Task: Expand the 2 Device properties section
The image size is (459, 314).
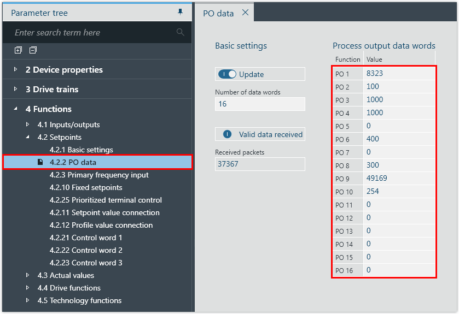Action: [16, 69]
